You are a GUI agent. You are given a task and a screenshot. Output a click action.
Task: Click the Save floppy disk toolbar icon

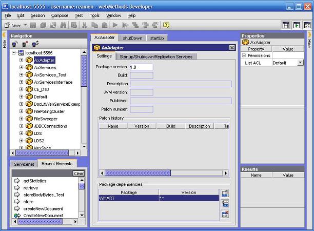[33, 25]
